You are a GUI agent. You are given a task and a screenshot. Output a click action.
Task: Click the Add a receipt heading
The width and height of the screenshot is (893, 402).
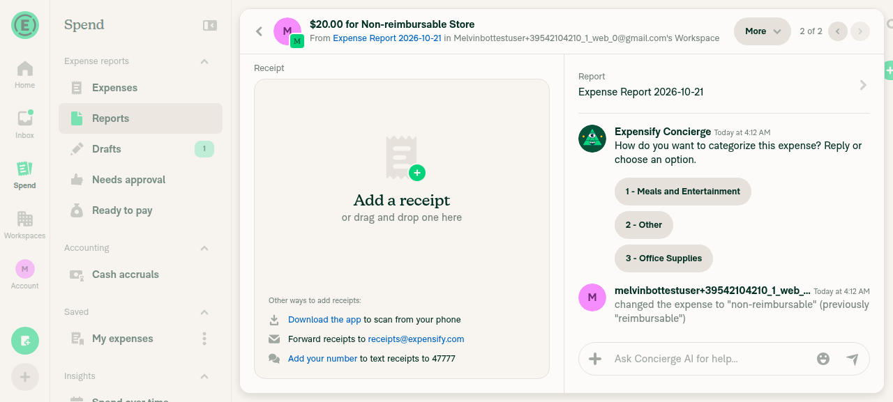402,201
